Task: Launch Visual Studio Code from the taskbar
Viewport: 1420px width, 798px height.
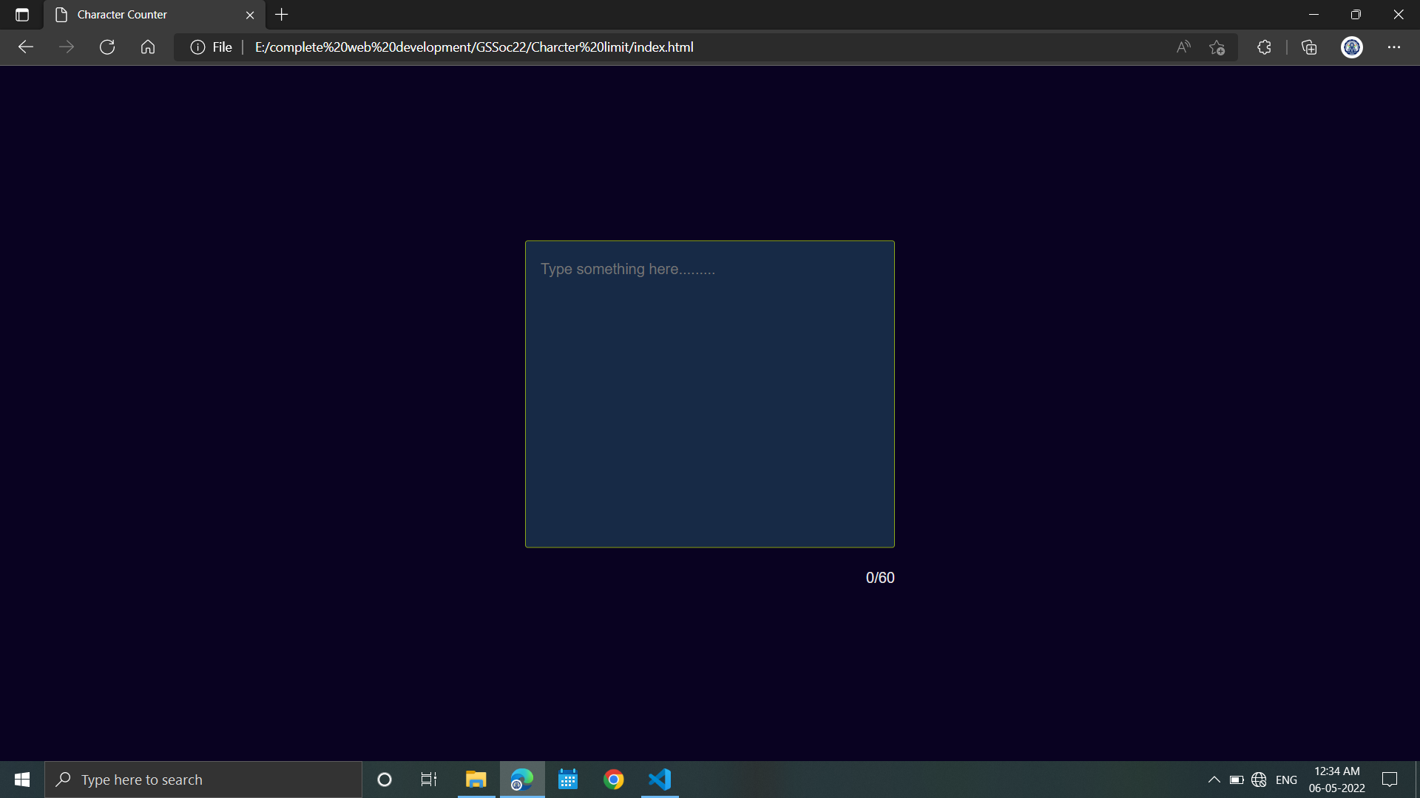Action: click(x=659, y=779)
